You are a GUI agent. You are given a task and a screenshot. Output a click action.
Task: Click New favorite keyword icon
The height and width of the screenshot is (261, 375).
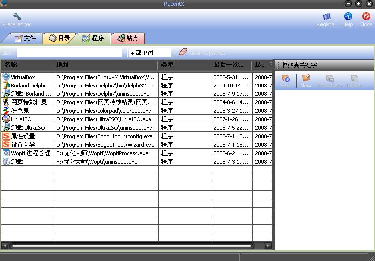(x=306, y=78)
